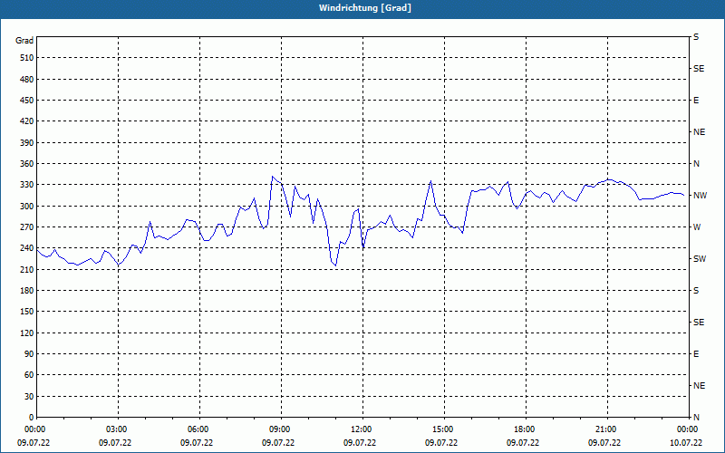Select the 150 y-axis value
Screen dimensions: 725x453
tap(27, 312)
